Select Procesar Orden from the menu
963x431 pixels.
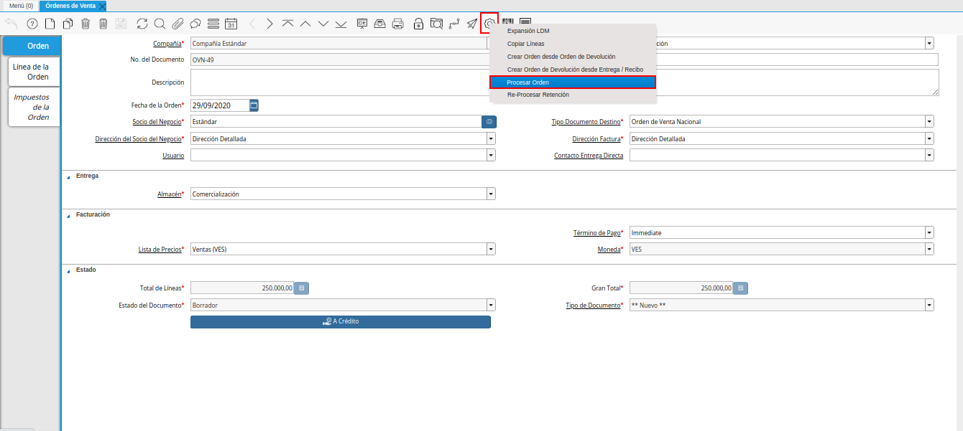point(572,82)
